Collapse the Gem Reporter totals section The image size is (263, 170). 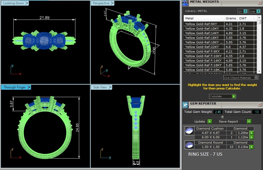222,117
